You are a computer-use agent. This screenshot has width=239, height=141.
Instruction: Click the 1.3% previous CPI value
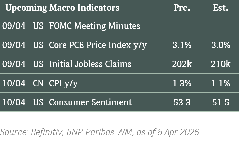182,83
